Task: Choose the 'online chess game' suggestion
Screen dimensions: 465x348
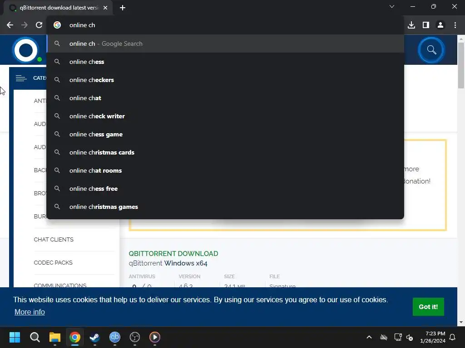Action: pos(225,134)
